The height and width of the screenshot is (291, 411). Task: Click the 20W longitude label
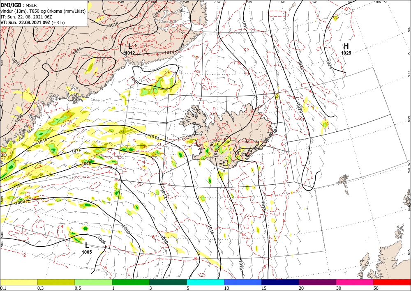217,2
